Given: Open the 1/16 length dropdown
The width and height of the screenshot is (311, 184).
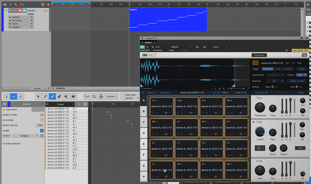Looking at the screenshot, I should tap(7, 136).
